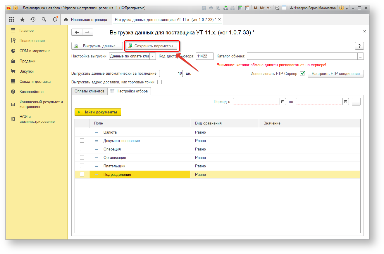Click the M- memory subtract button
Viewport: 384px width, 254px height.
click(x=268, y=8)
